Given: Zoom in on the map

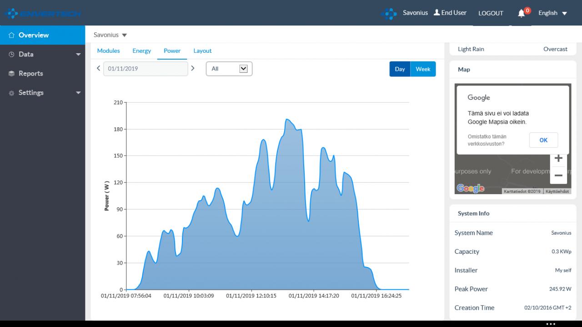Looking at the screenshot, I should (558, 158).
